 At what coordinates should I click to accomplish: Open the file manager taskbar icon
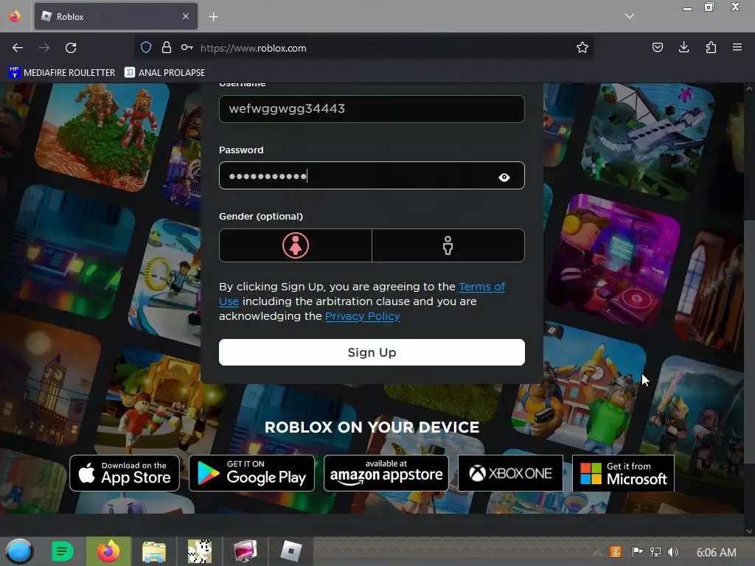[154, 551]
